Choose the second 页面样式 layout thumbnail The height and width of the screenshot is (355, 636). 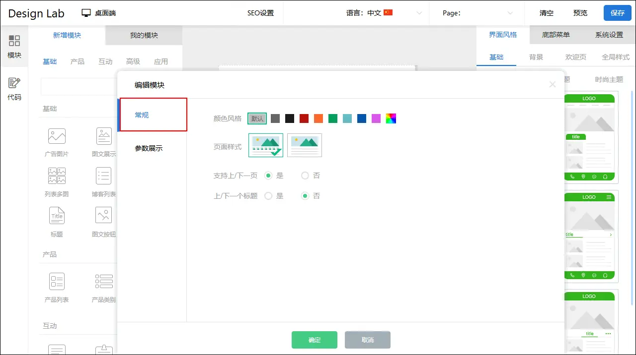tap(304, 145)
